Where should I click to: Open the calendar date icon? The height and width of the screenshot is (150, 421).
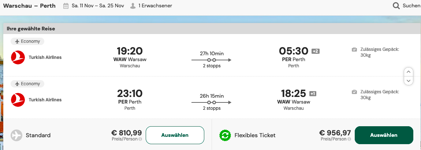66,5
